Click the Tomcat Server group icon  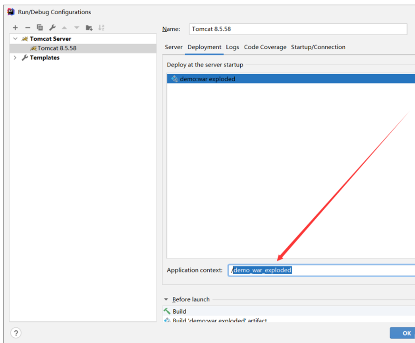pos(25,39)
